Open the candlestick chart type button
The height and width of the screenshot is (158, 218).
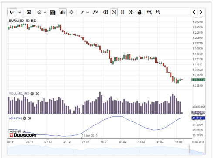12,12
